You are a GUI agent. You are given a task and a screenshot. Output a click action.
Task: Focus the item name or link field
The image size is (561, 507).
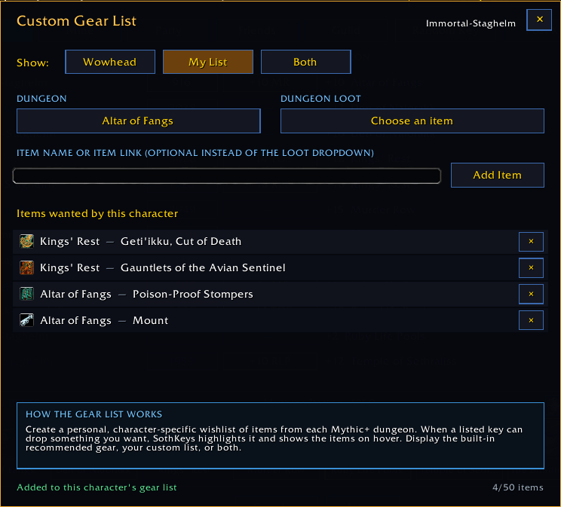tap(227, 176)
